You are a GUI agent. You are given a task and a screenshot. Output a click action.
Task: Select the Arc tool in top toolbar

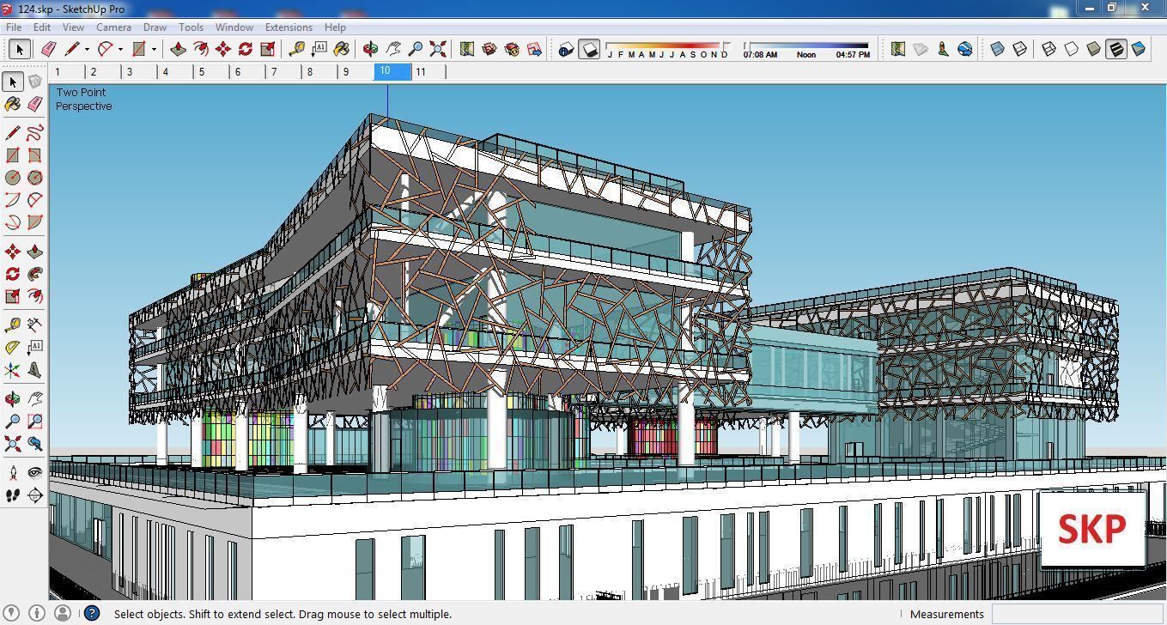tap(106, 49)
